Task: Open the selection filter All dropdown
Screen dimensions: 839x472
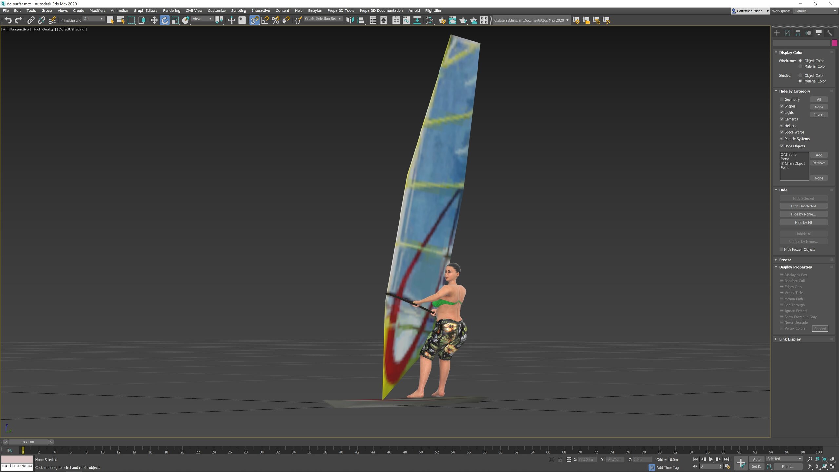Action: pyautogui.click(x=93, y=19)
